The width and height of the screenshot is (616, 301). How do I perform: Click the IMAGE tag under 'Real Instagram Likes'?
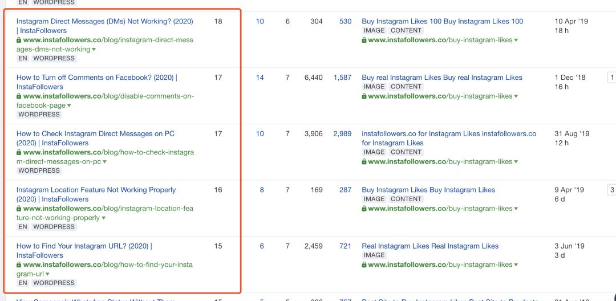pos(374,255)
